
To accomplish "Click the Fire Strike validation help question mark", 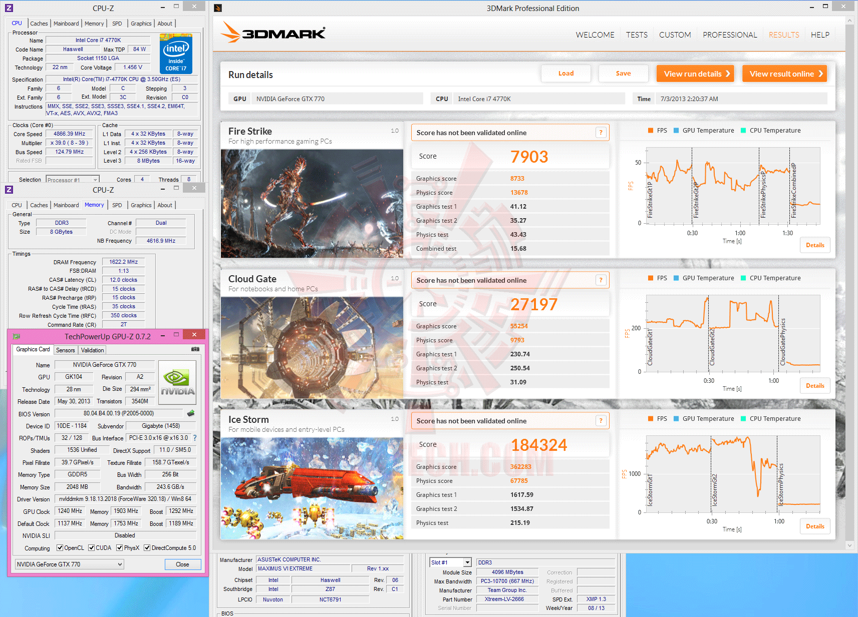I will coord(601,133).
